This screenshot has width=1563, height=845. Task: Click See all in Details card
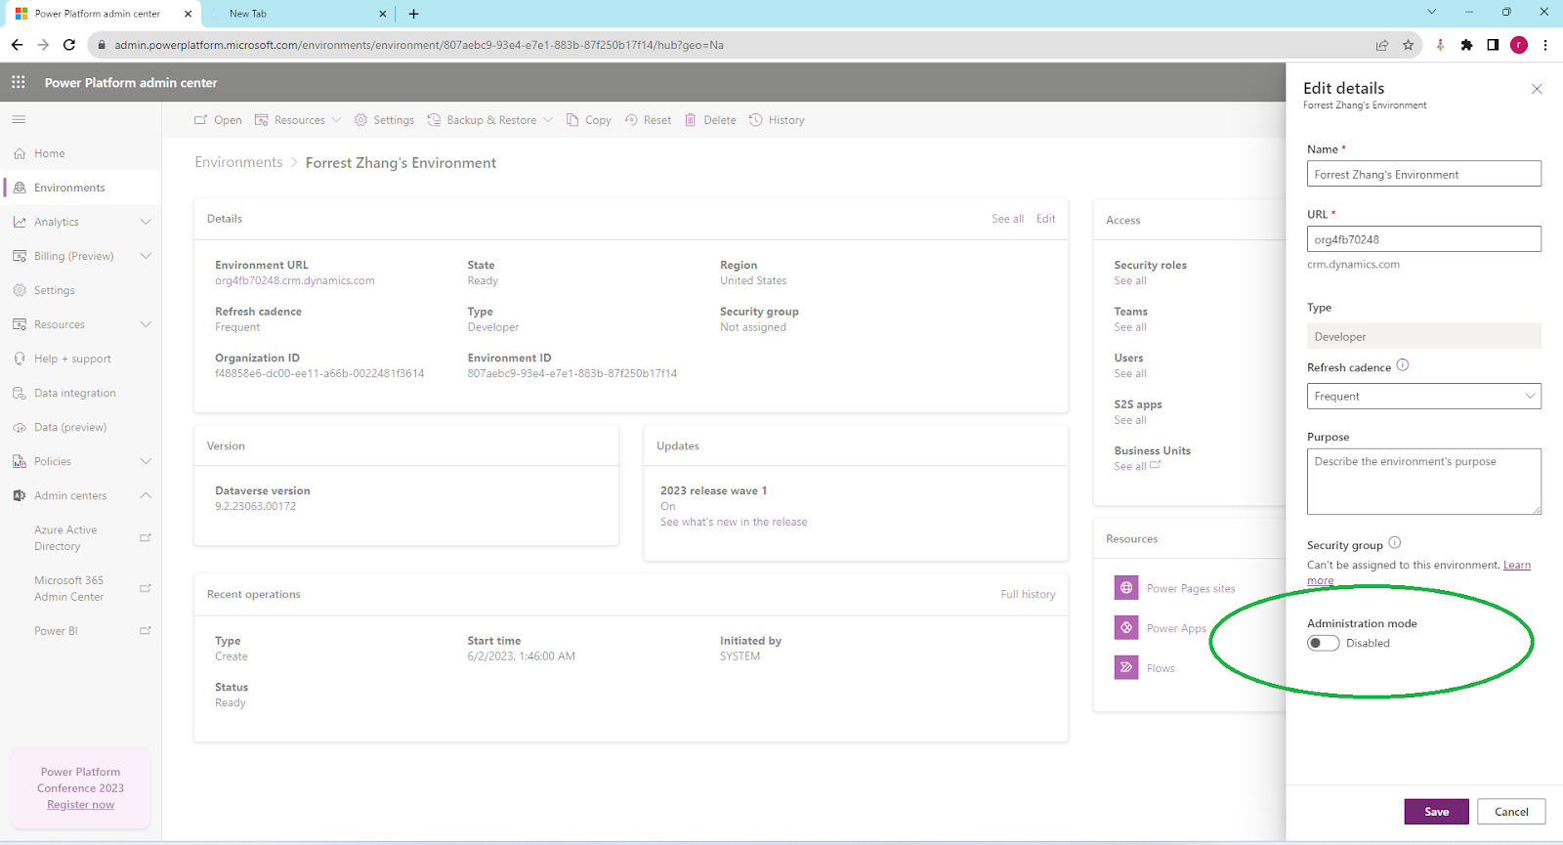[1007, 219]
